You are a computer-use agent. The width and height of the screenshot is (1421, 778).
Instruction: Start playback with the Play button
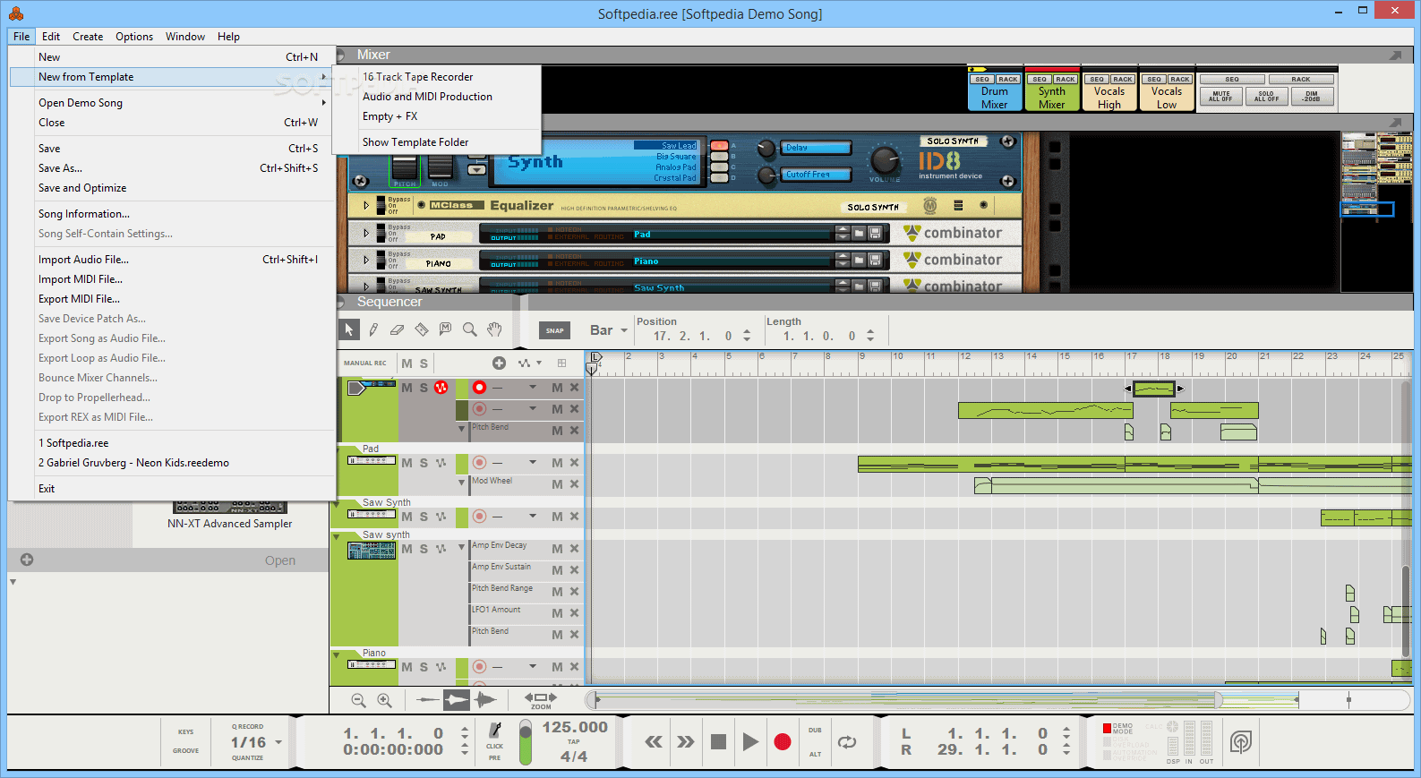click(750, 741)
